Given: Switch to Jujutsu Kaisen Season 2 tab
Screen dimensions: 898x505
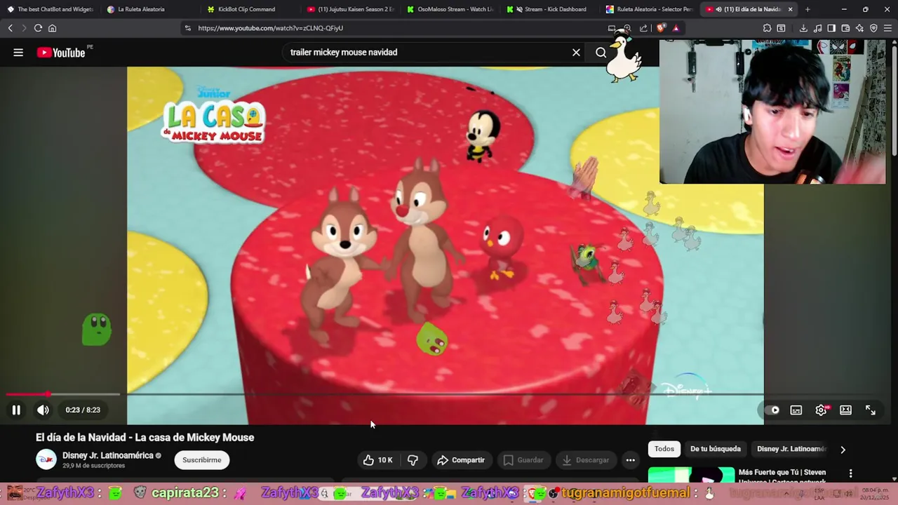Looking at the screenshot, I should [x=350, y=9].
